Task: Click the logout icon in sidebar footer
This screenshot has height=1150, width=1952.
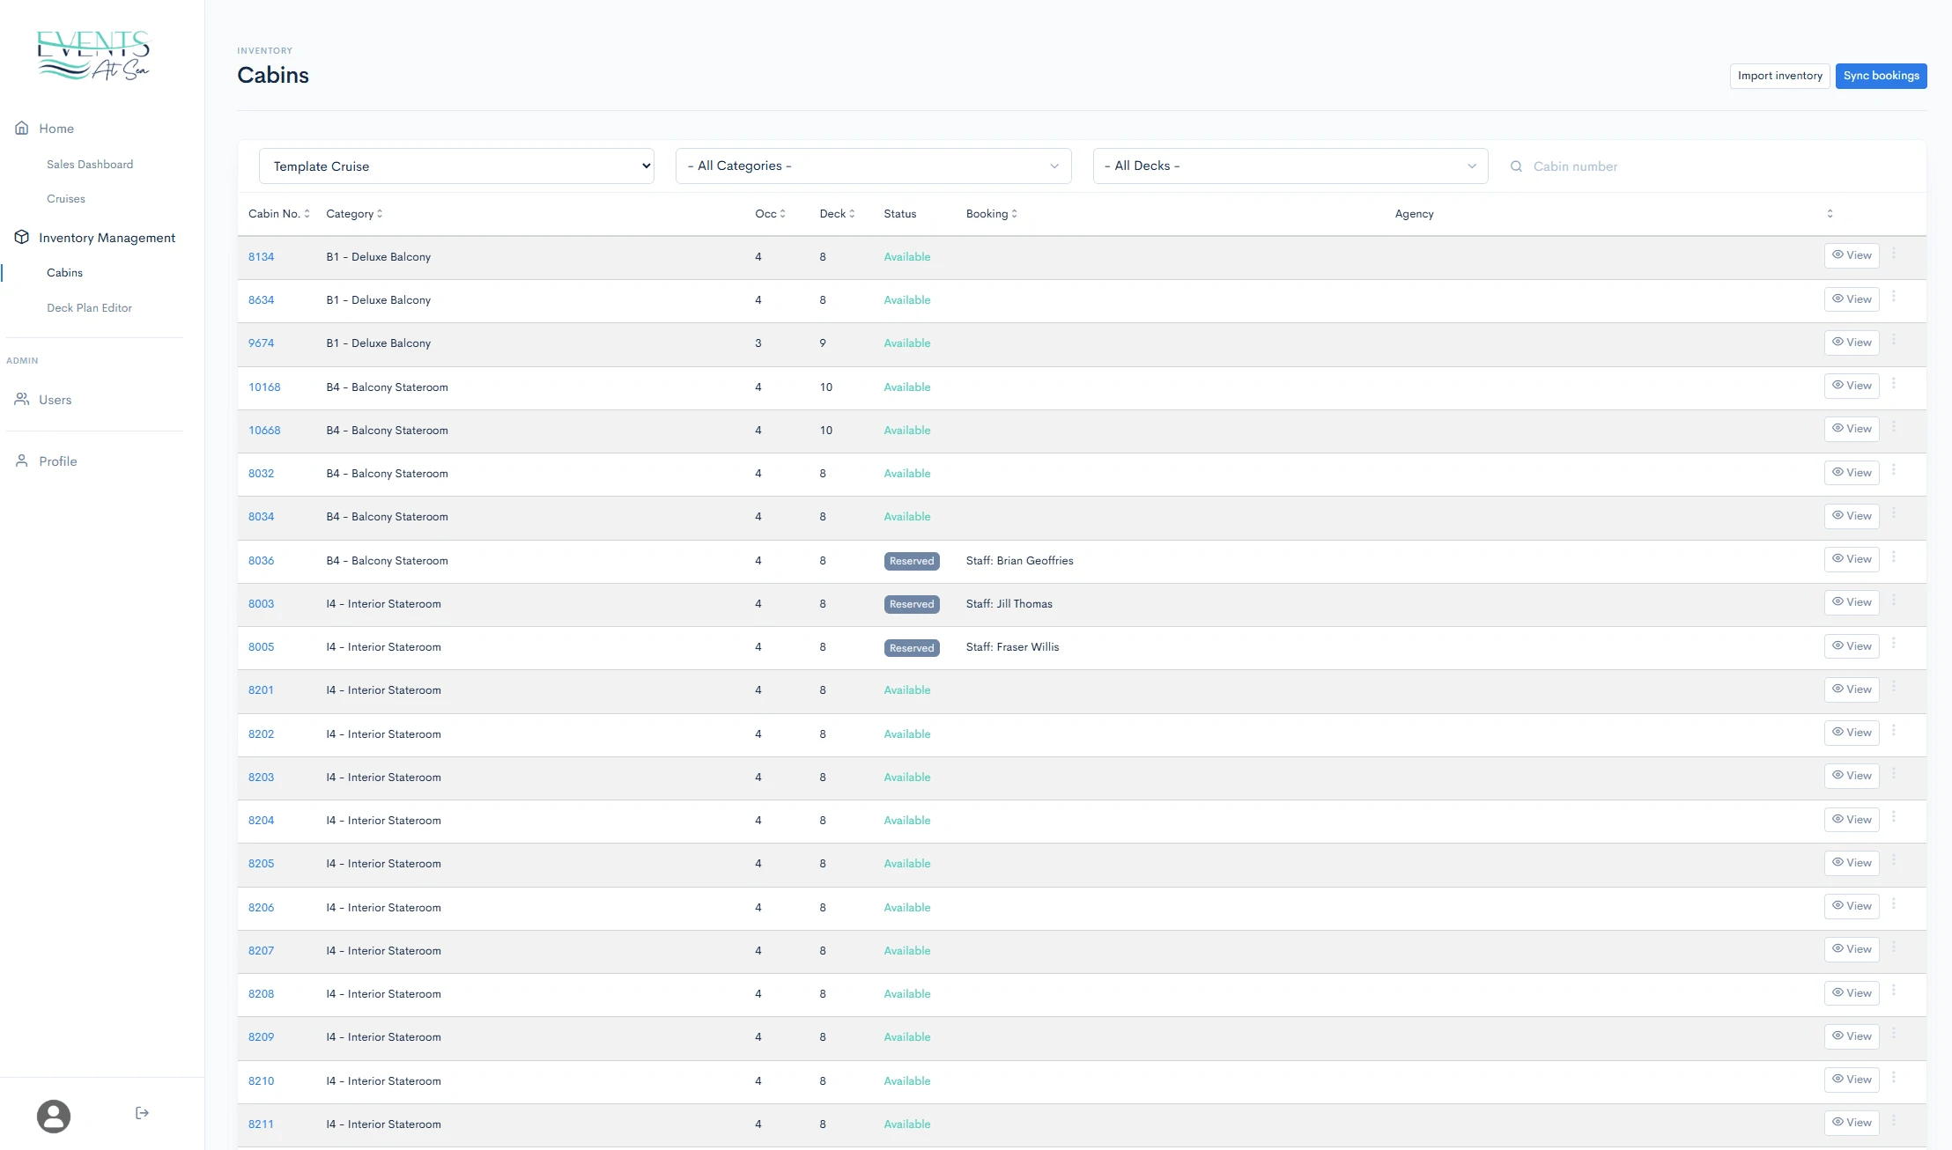Action: coord(142,1113)
